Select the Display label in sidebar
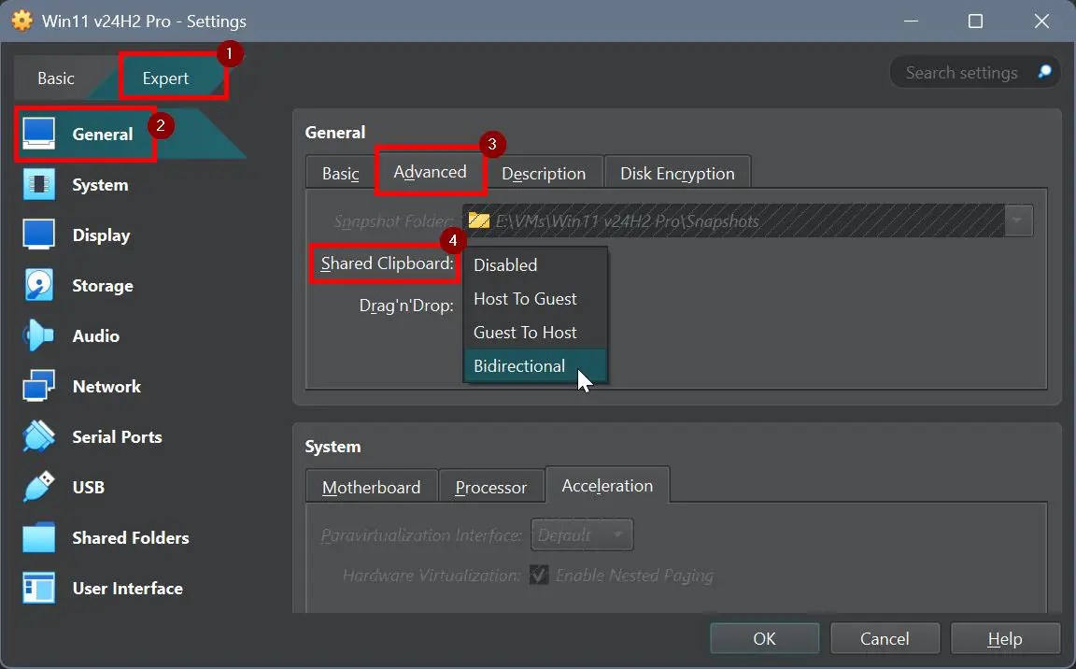Viewport: 1076px width, 669px height. pyautogui.click(x=101, y=235)
